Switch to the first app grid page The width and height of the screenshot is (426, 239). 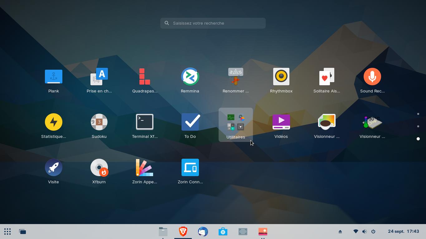tap(418, 114)
